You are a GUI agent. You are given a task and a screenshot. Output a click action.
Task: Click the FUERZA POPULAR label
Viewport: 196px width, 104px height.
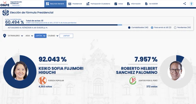56,81
